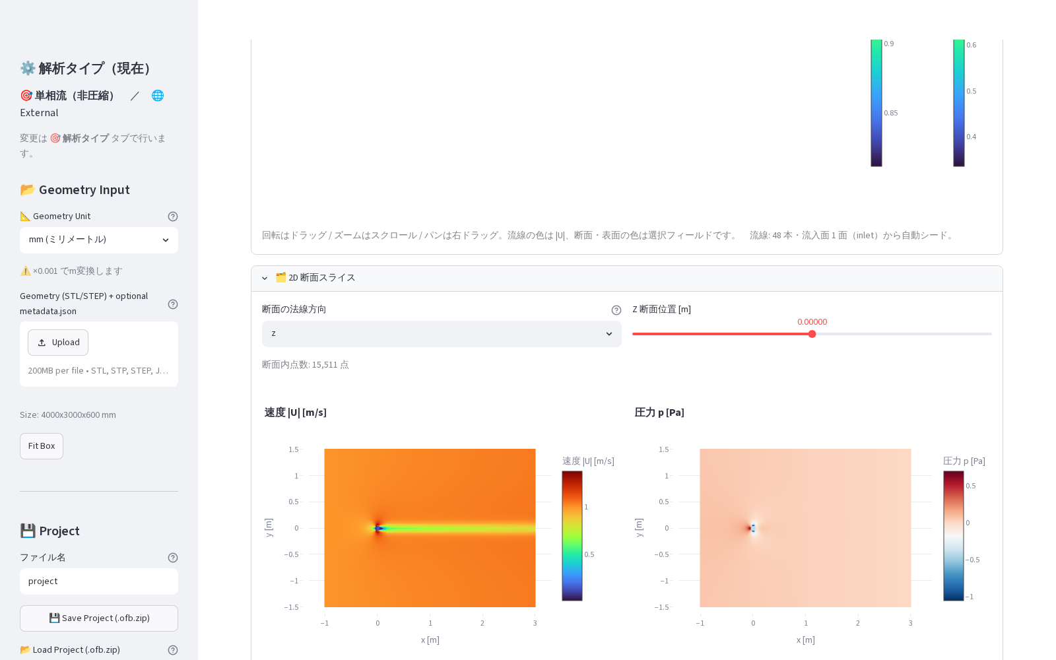Click the velocity heatmap plot
Screen dimensions: 1056x660
pos(430,528)
